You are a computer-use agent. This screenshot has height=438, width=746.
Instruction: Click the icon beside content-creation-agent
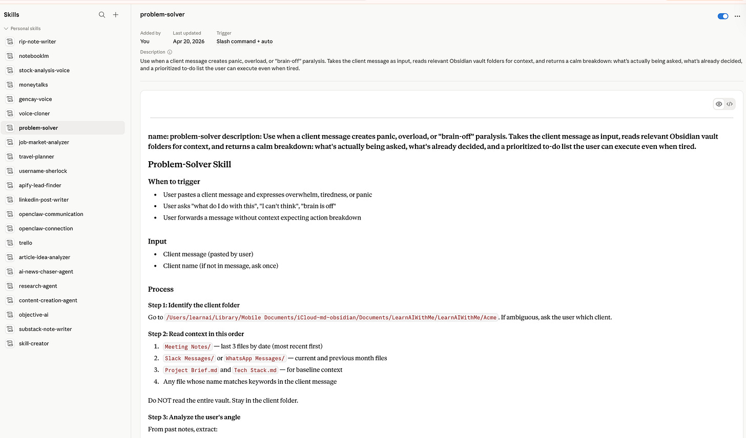[x=10, y=299]
